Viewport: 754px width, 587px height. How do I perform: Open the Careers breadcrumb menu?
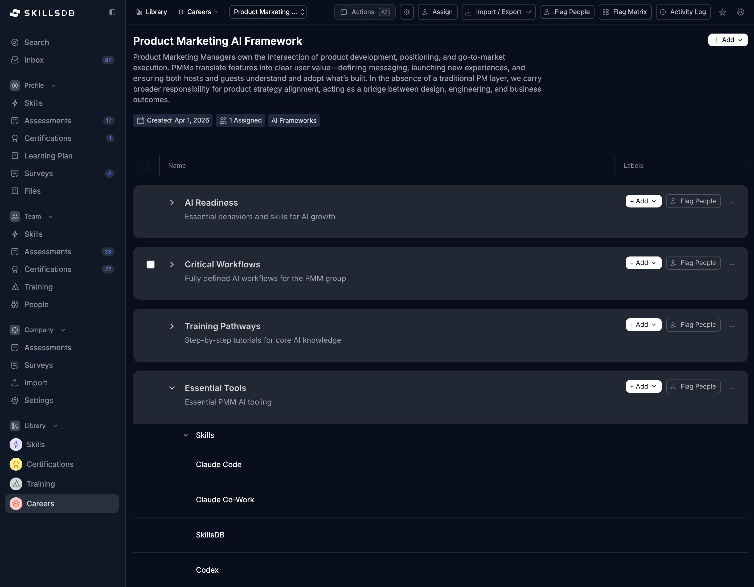pos(216,12)
